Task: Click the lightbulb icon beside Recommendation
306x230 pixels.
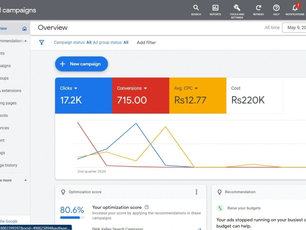Action: [x=219, y=192]
